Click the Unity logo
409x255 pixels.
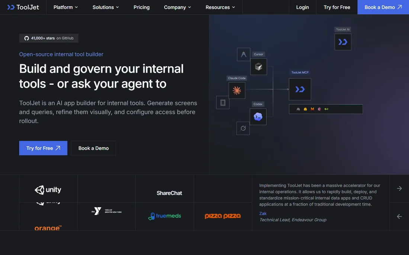click(x=48, y=190)
